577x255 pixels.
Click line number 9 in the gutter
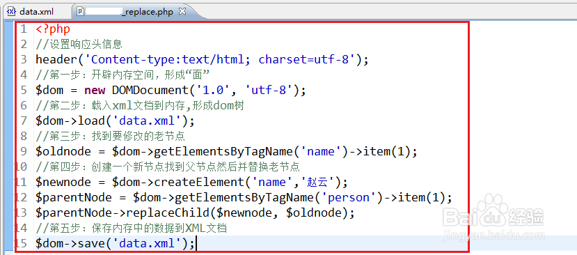coord(24,151)
